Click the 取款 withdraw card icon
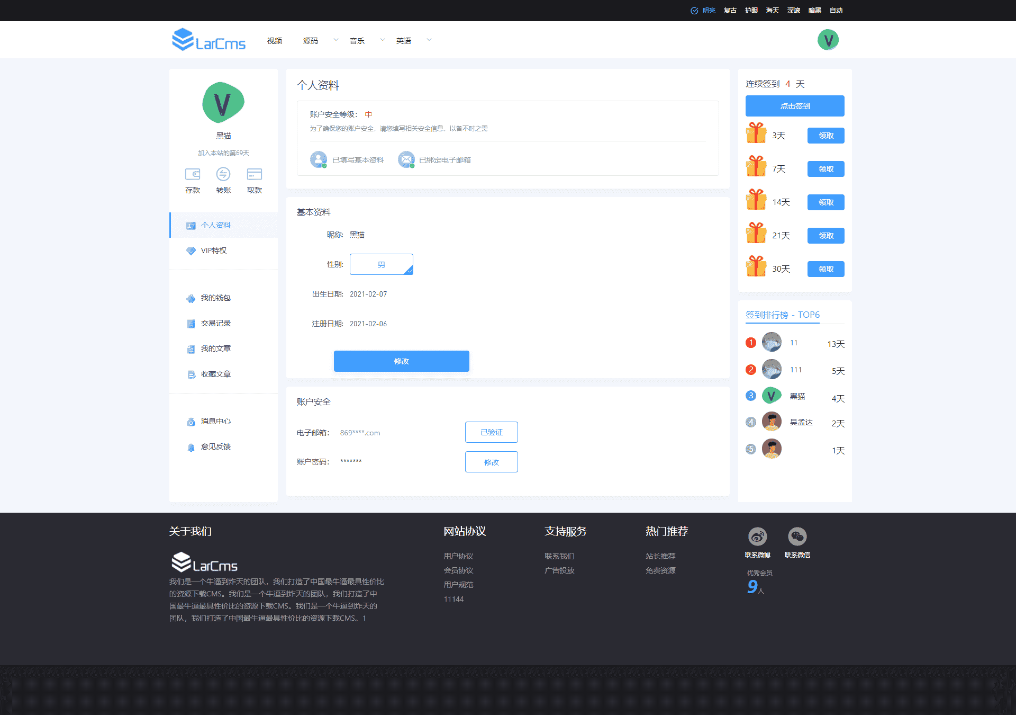Screen dimensions: 1016x715 [x=255, y=174]
